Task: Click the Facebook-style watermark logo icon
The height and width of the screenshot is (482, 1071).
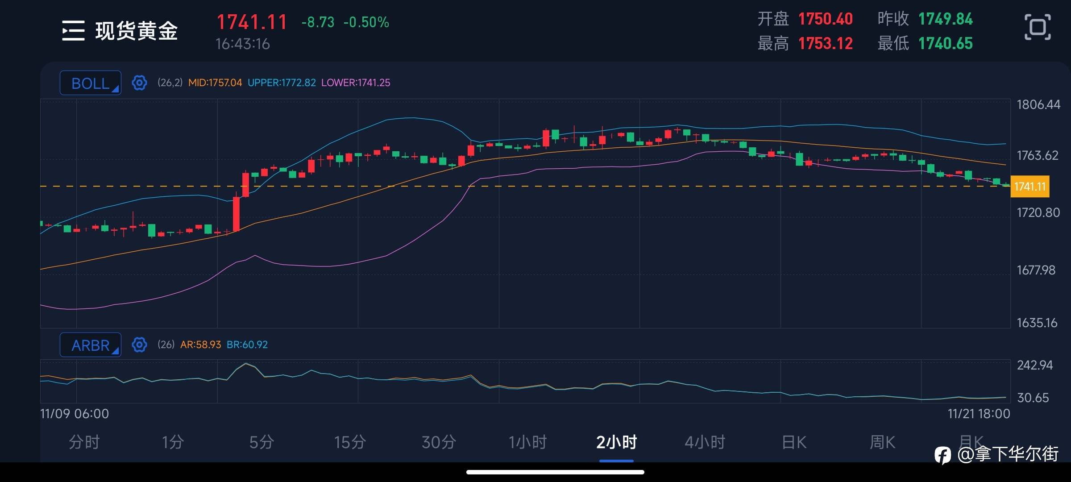Action: 942,456
